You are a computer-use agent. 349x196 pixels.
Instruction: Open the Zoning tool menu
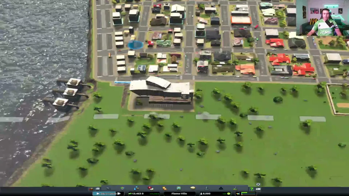122,188
